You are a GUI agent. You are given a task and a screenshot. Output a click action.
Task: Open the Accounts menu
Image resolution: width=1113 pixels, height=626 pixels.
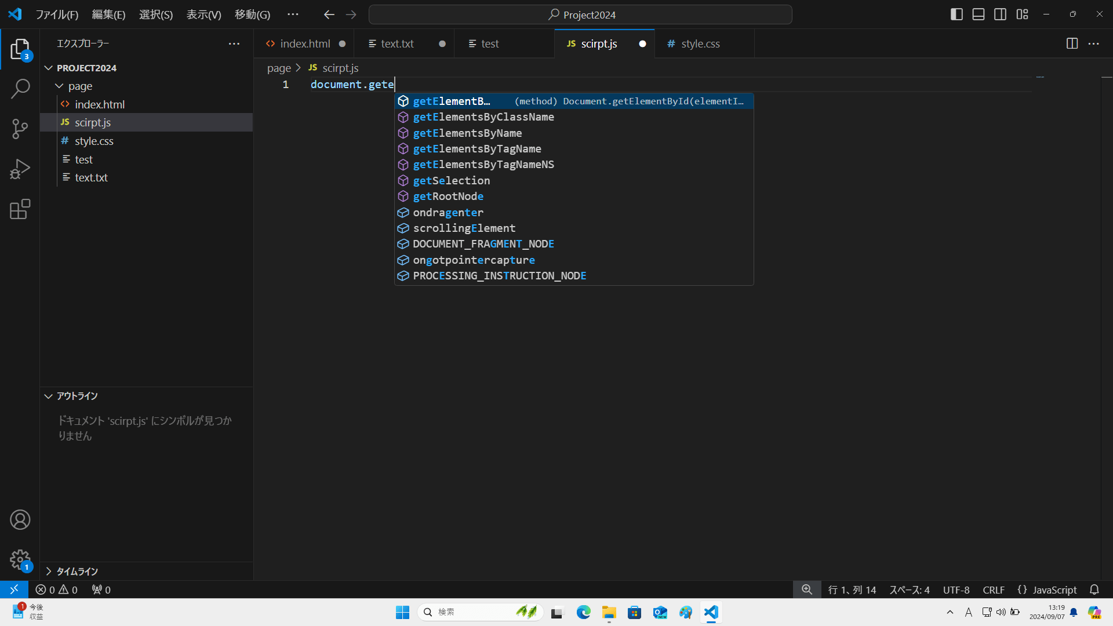point(20,520)
